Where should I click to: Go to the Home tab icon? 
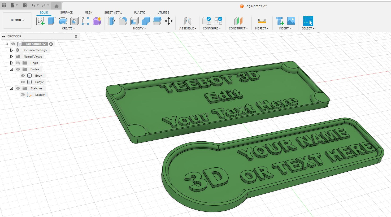point(56,6)
